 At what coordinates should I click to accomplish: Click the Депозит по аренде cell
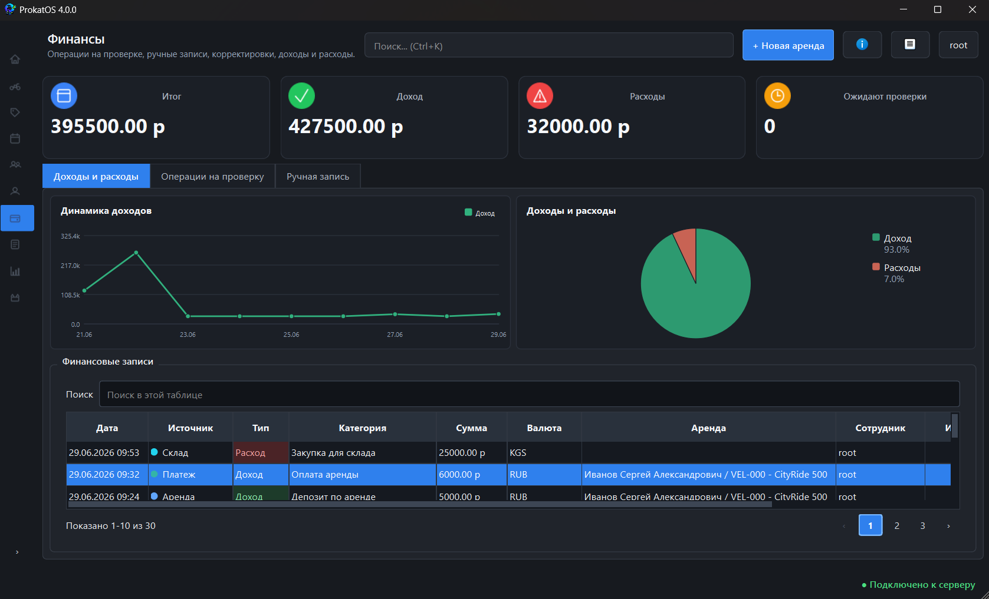(x=363, y=494)
